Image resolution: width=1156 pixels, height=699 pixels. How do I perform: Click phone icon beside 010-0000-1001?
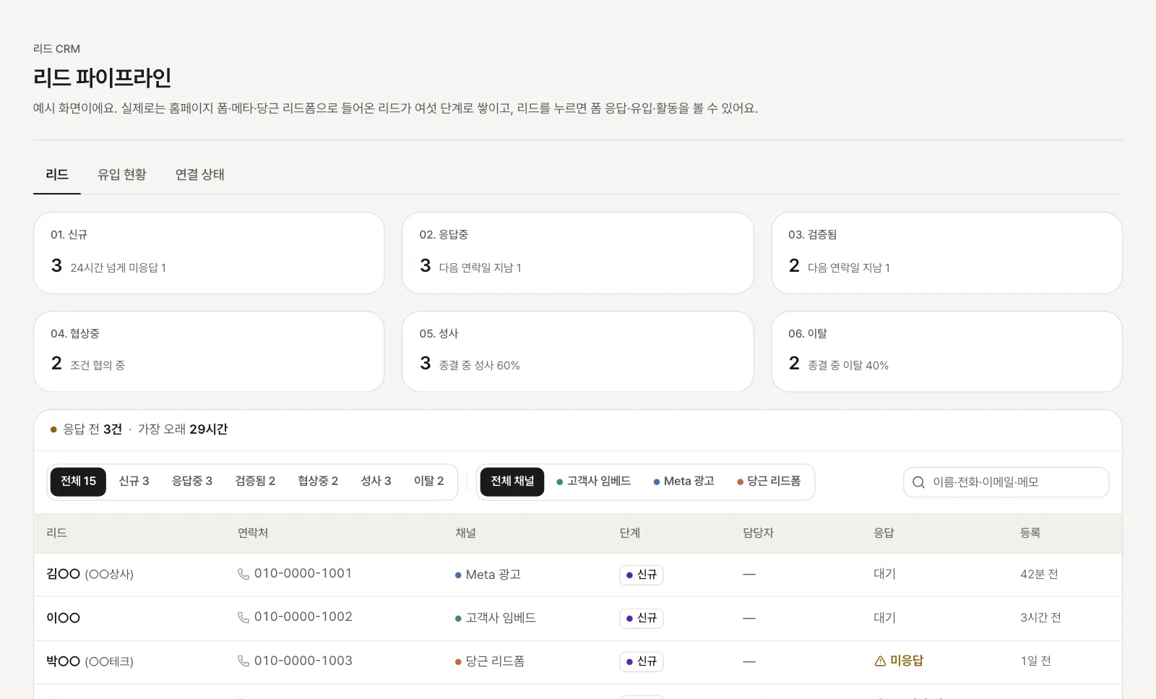[243, 574]
